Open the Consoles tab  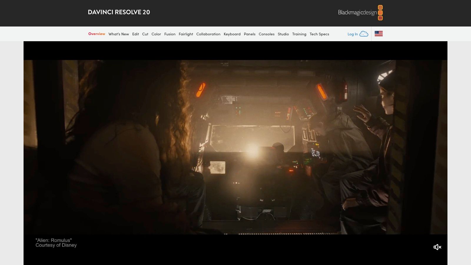click(266, 34)
